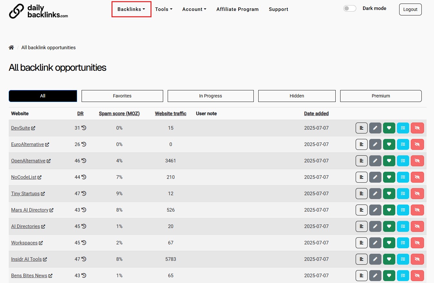The image size is (434, 283).
Task: Mark OpenAlternative as in progress
Action: tap(403, 161)
